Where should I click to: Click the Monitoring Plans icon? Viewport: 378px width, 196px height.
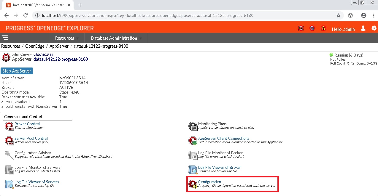point(193,126)
